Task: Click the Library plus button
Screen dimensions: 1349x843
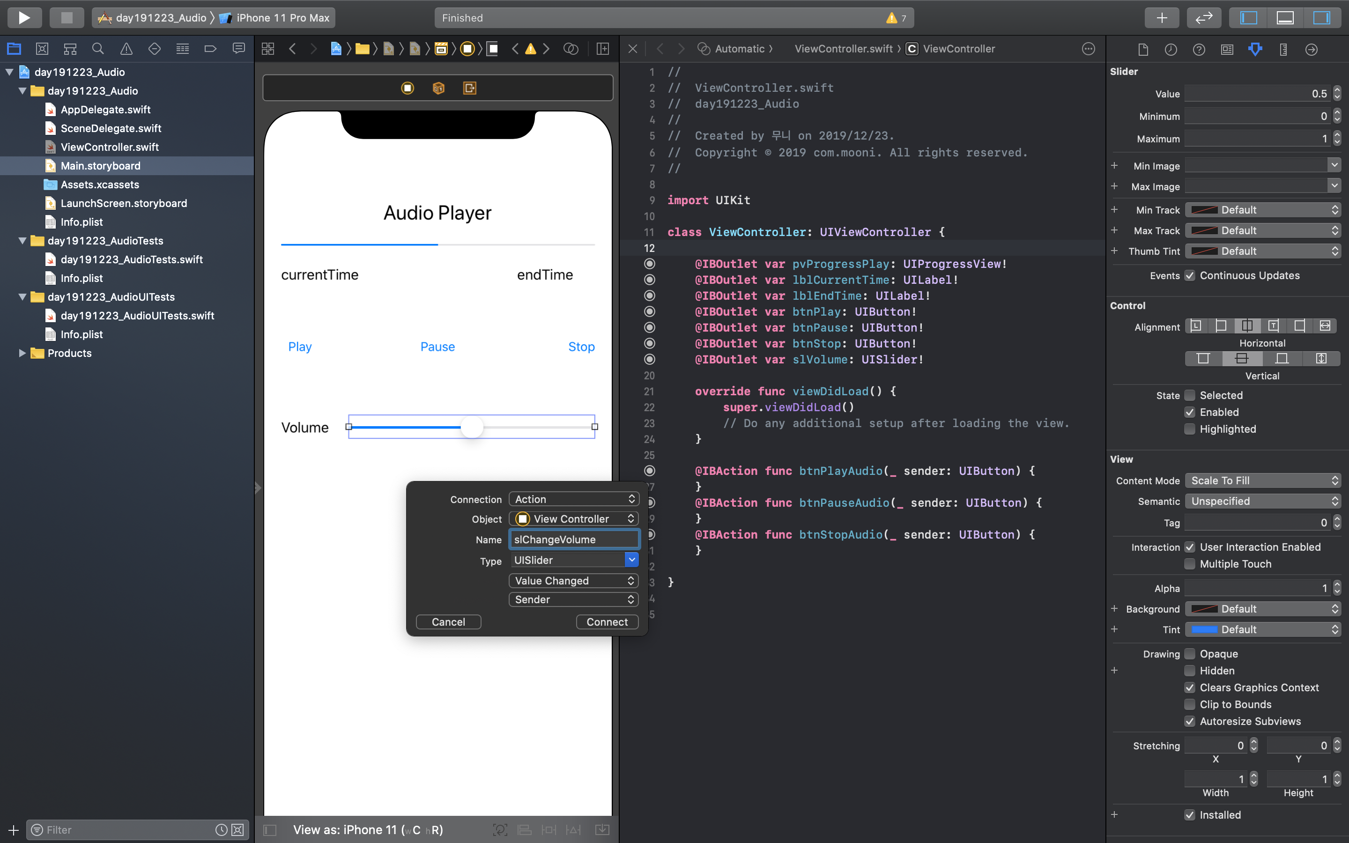Action: (x=1161, y=17)
